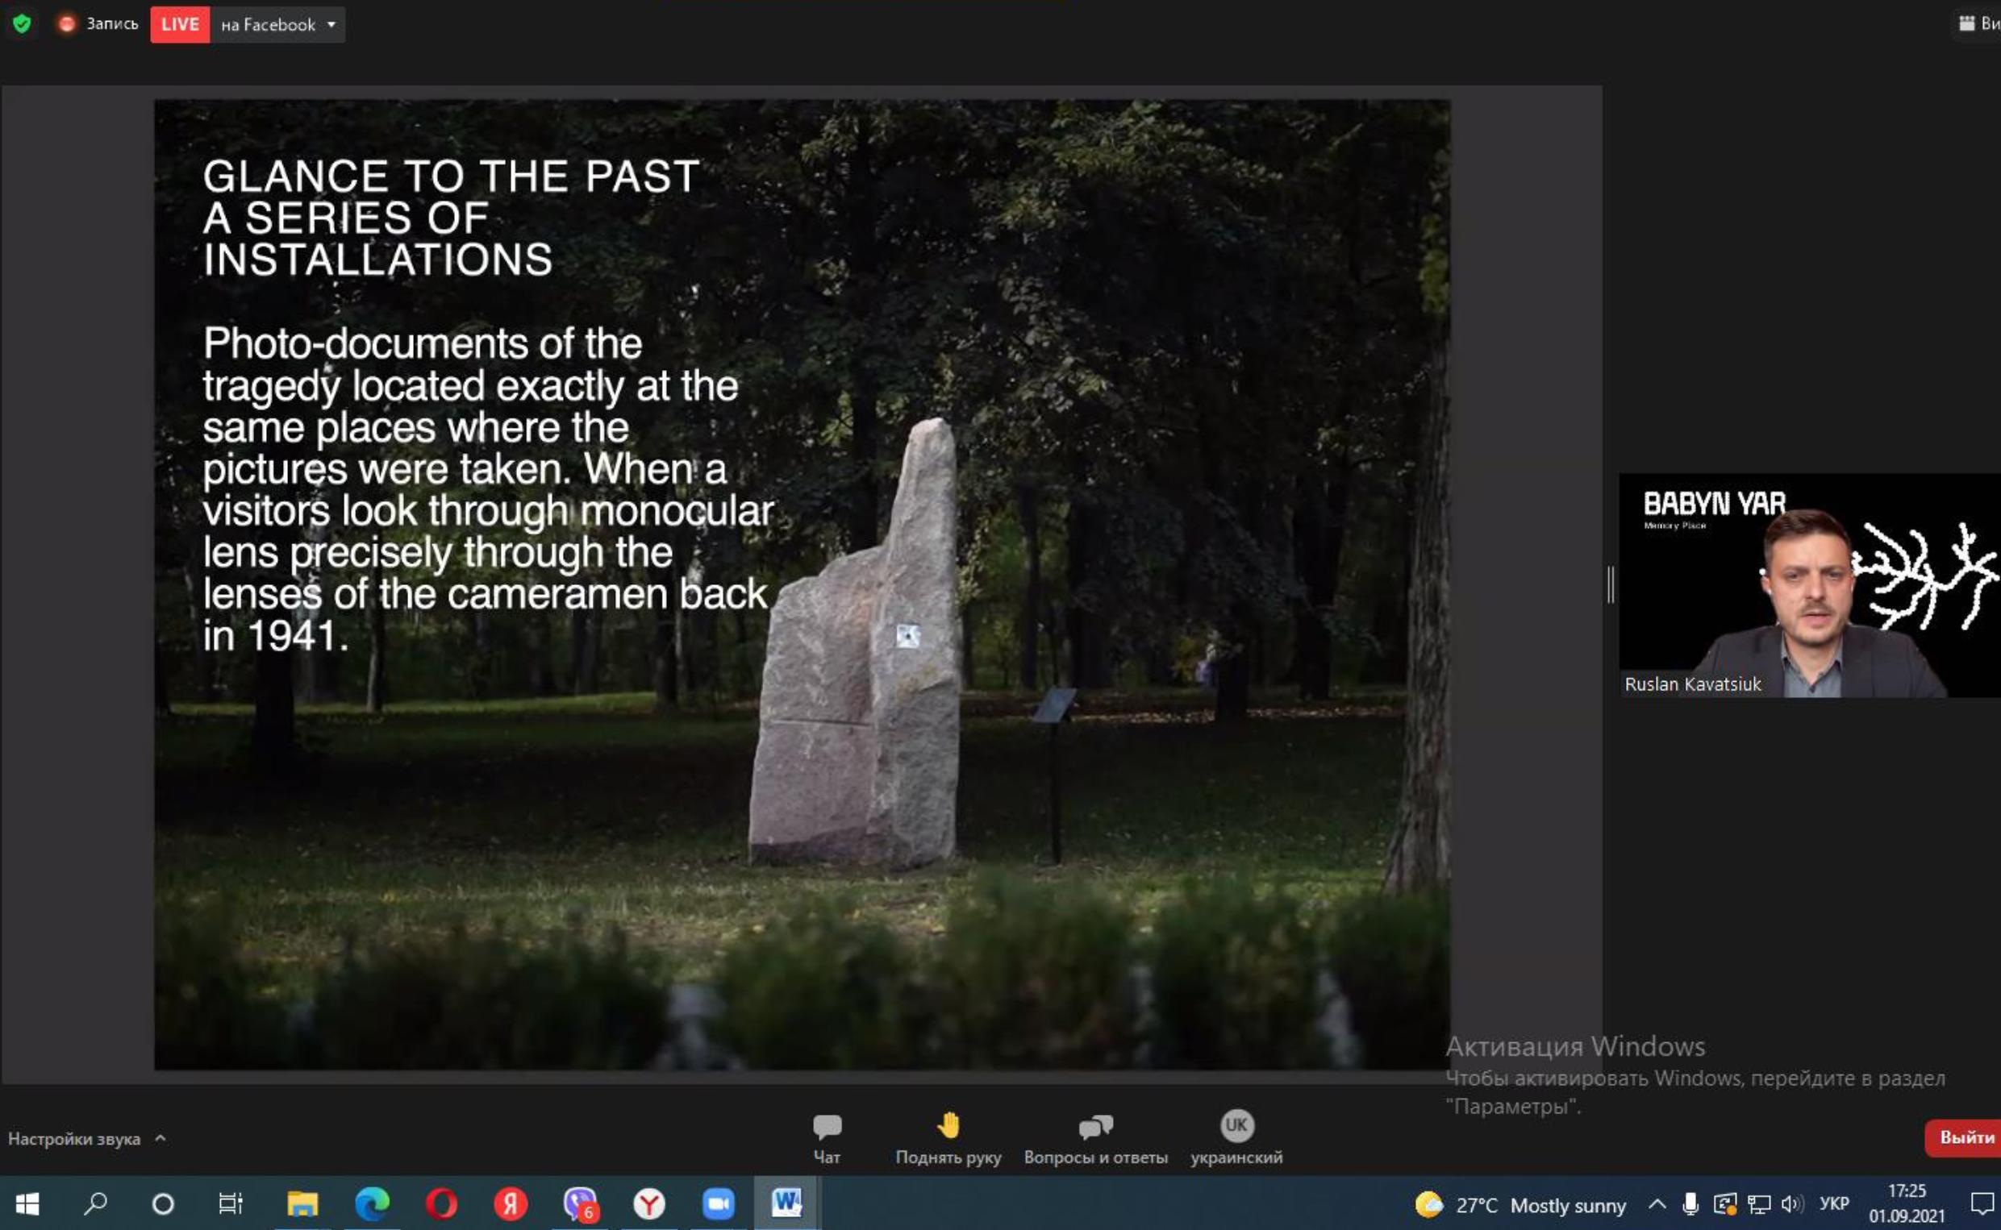Toggle the system microphone tray icon
Viewport: 2001px width, 1230px height.
[1690, 1204]
